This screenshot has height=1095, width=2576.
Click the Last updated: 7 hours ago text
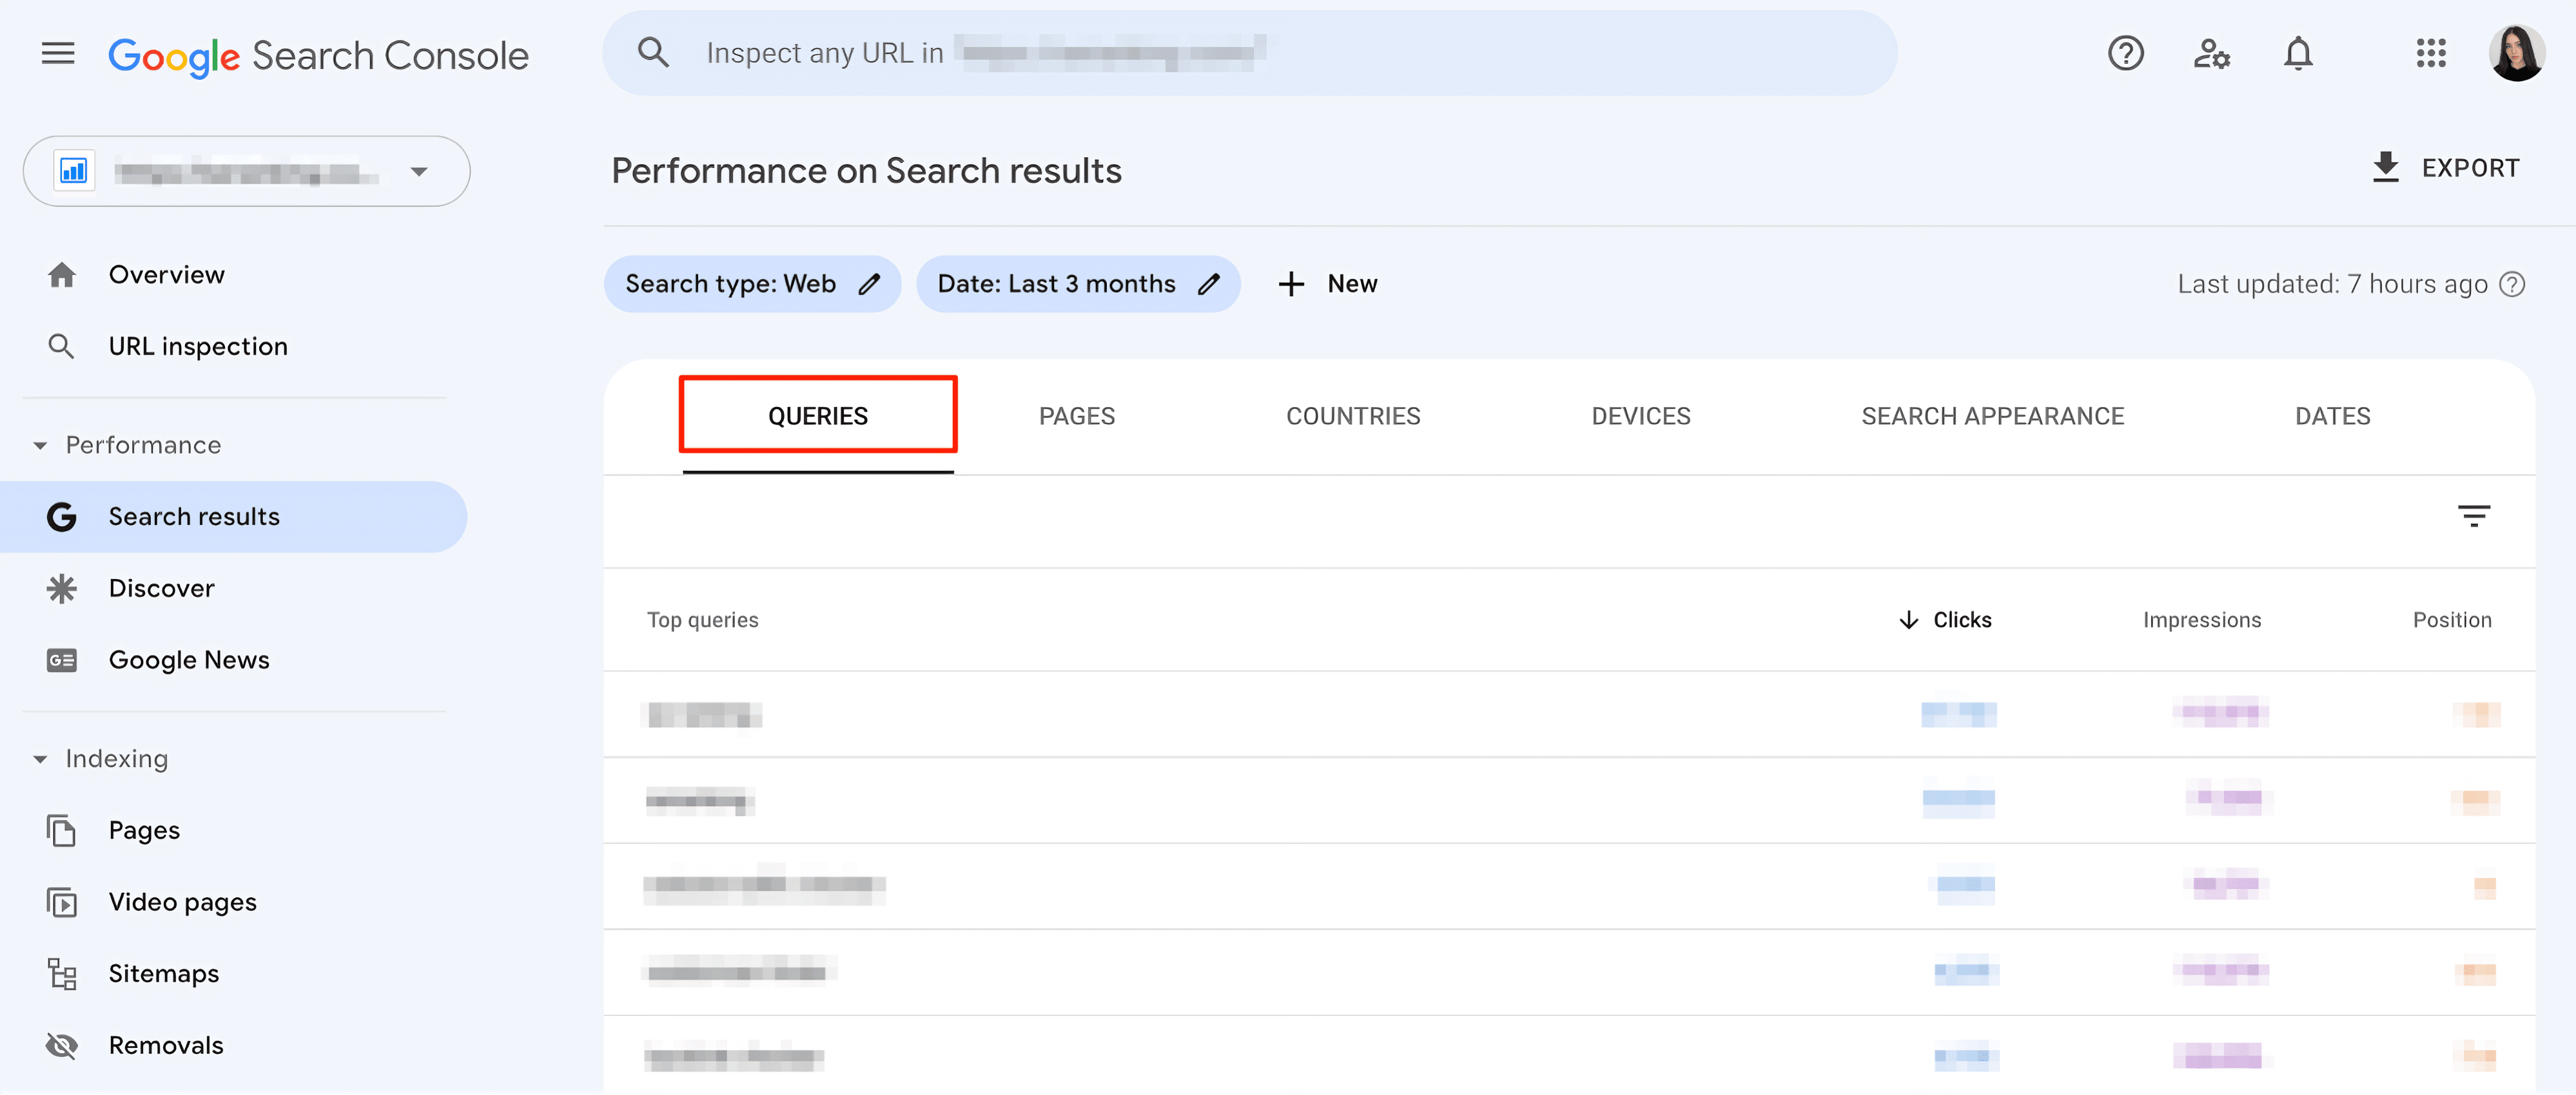click(x=2332, y=285)
